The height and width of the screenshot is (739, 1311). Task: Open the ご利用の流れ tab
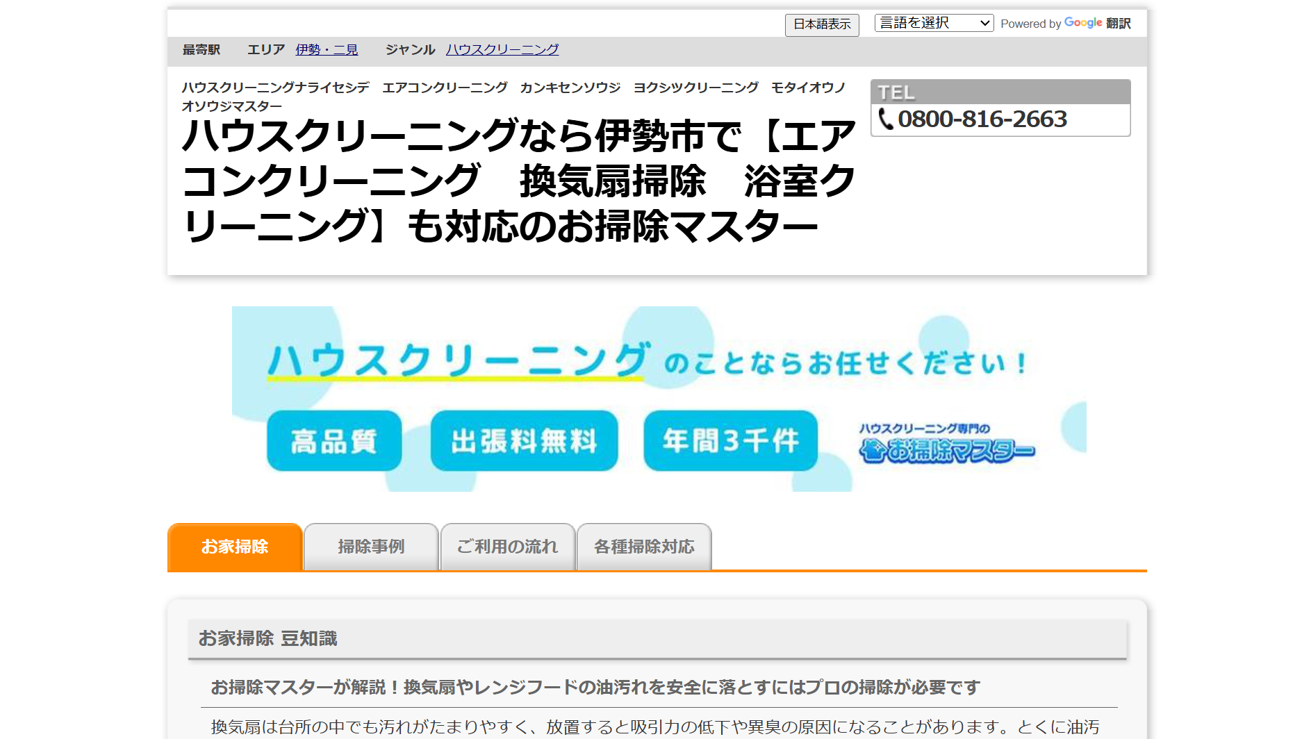click(507, 547)
